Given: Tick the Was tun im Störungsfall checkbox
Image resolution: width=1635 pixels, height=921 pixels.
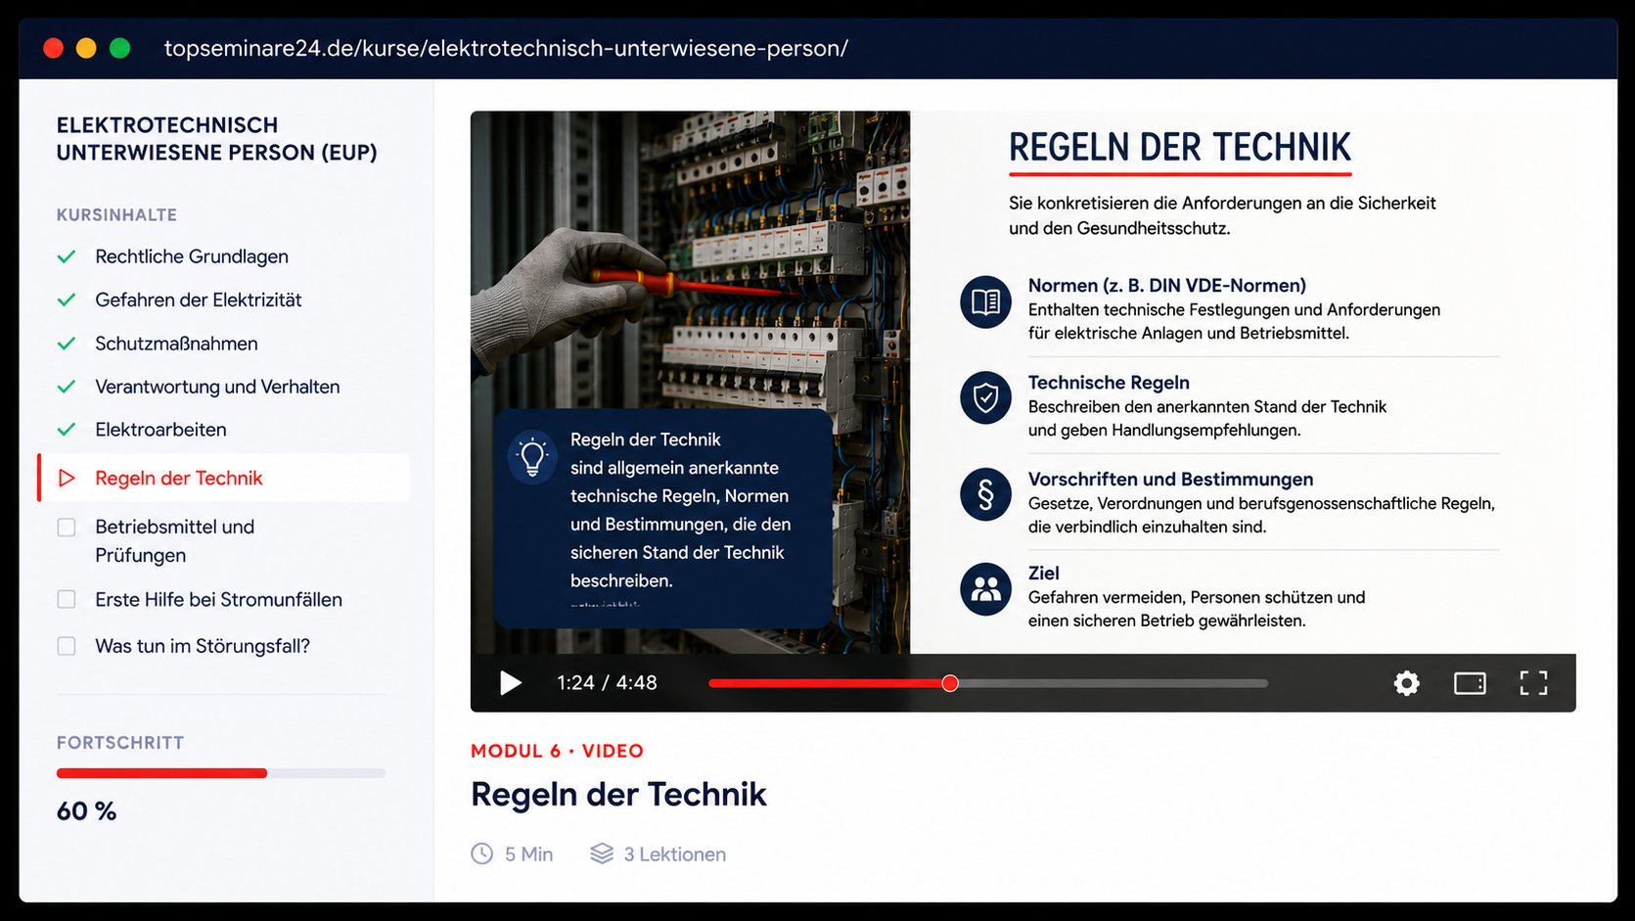Looking at the screenshot, I should [67, 646].
